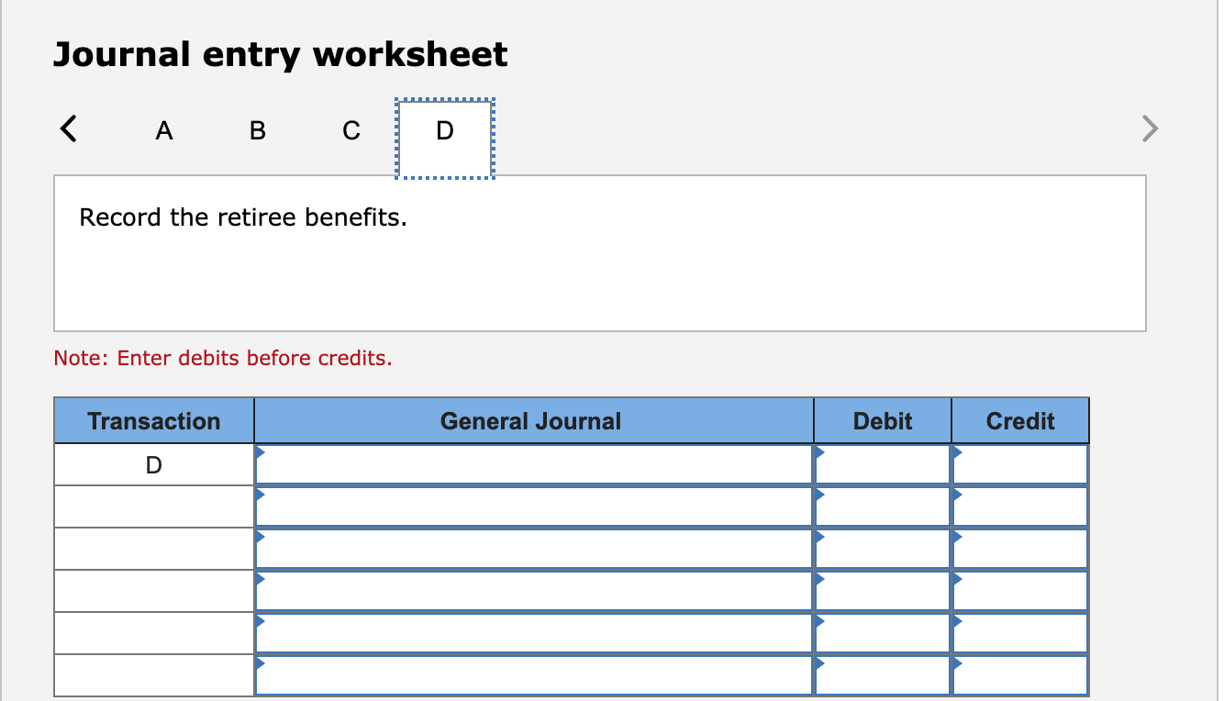The height and width of the screenshot is (701, 1224).
Task: Switch to transaction tab C
Action: coord(351,129)
